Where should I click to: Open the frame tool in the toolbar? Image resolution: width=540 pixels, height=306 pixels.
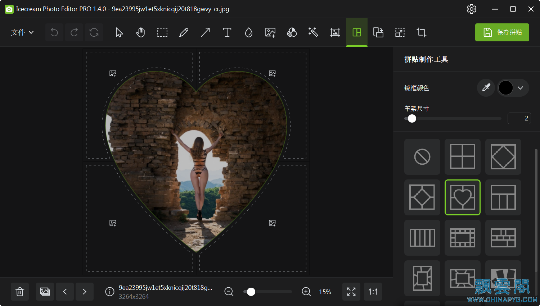coord(335,32)
